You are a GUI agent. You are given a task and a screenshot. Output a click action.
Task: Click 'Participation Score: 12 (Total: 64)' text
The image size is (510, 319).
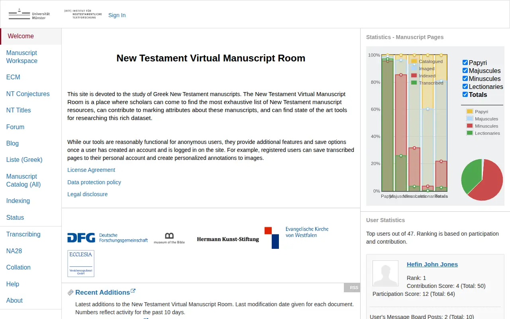(414, 294)
